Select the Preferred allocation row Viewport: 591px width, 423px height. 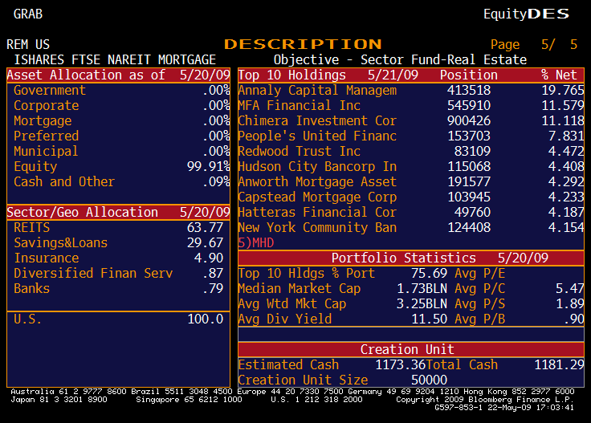click(x=118, y=136)
